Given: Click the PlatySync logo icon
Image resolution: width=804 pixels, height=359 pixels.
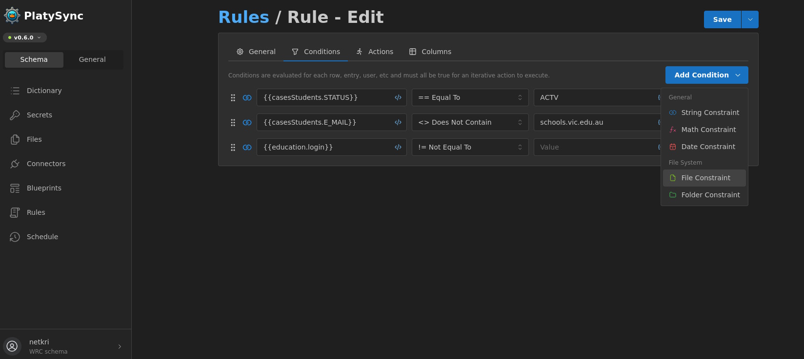Looking at the screenshot, I should coord(12,16).
